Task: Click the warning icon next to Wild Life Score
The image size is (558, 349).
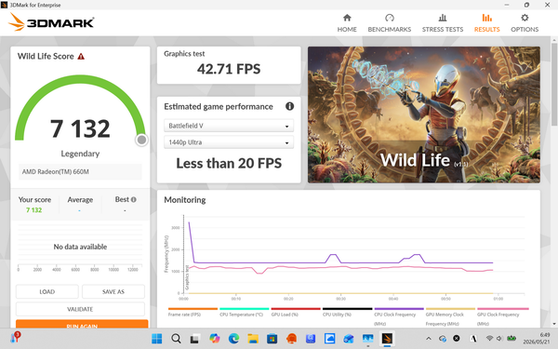Action: pos(81,56)
